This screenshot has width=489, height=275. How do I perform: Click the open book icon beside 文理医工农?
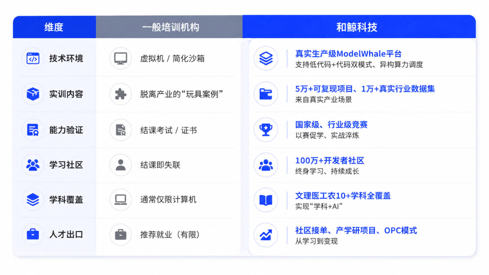click(266, 200)
